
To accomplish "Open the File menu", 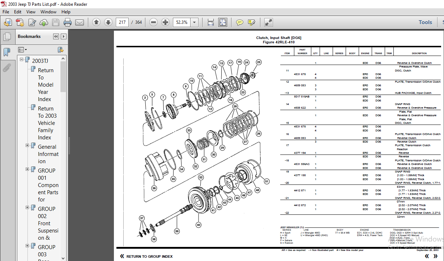I will coord(6,12).
